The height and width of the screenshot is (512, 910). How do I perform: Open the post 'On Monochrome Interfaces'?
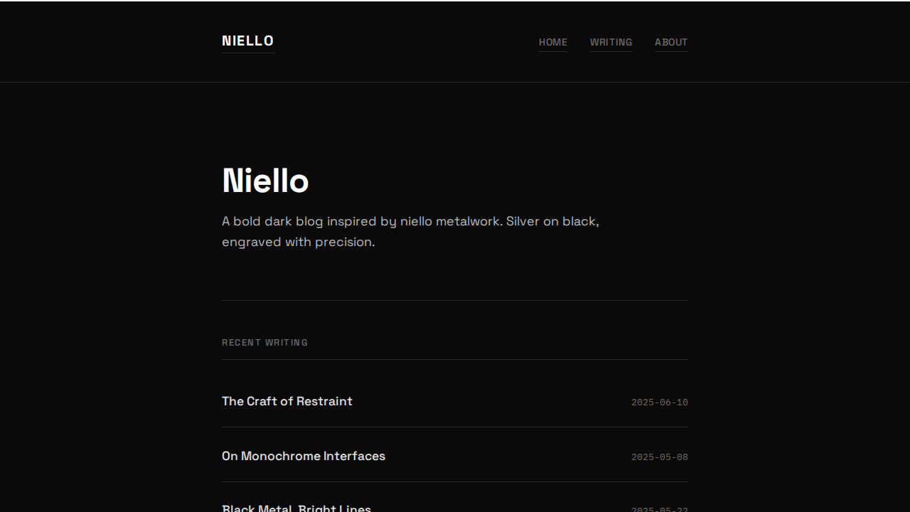(x=304, y=456)
